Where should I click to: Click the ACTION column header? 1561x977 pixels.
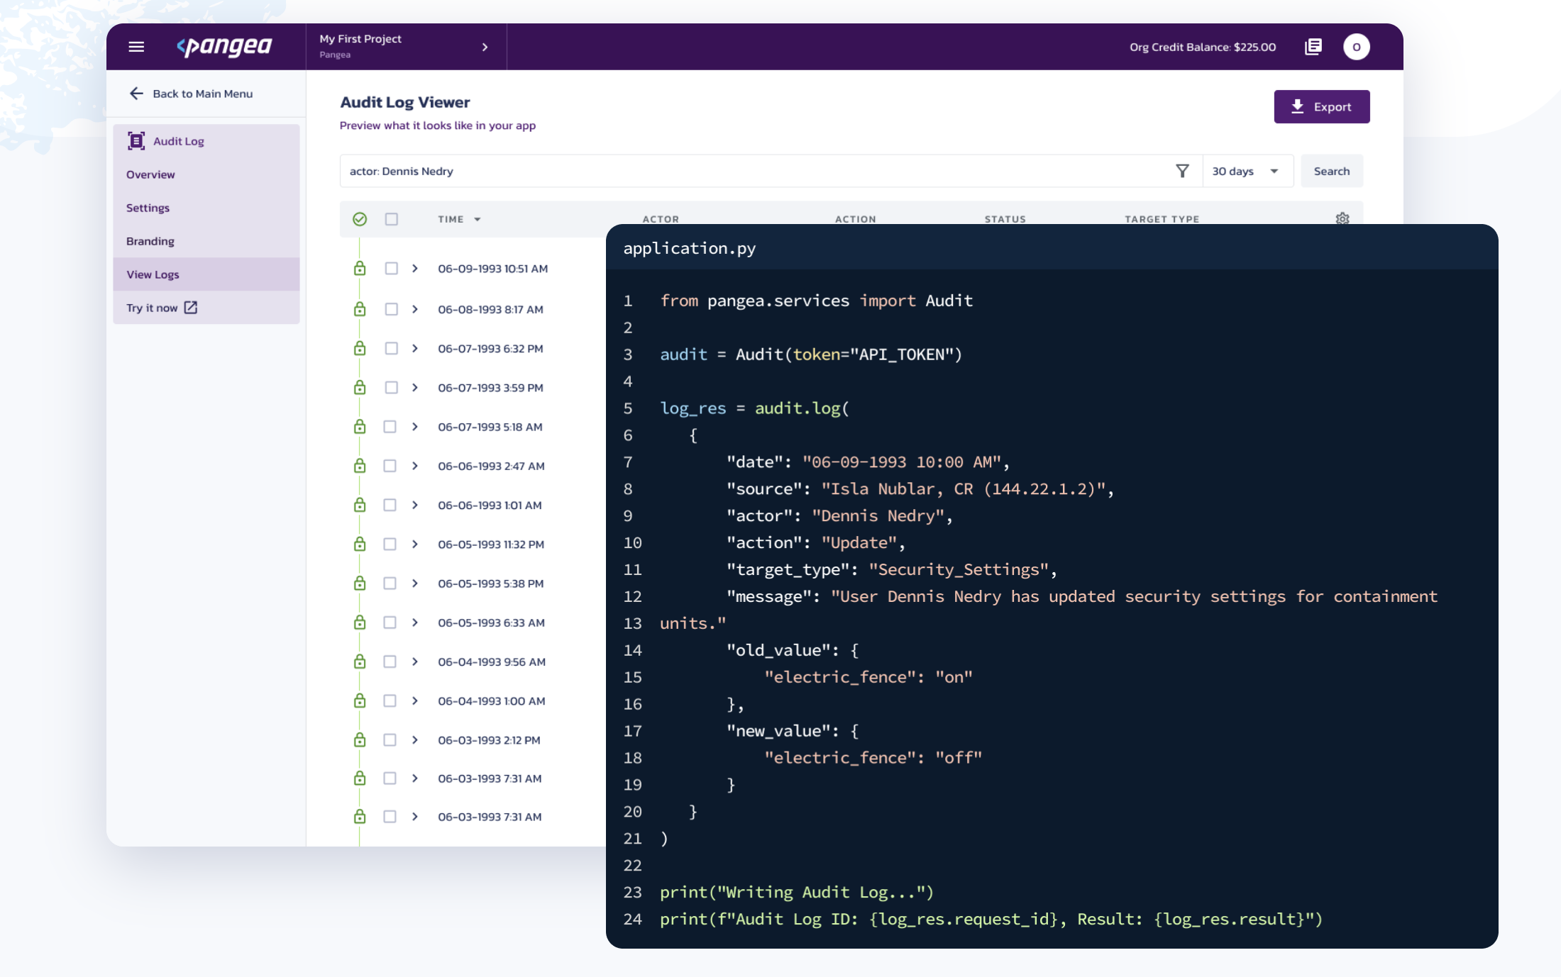click(855, 219)
